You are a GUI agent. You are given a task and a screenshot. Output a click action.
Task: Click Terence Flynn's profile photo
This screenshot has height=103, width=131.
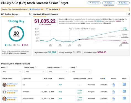point(4,99)
